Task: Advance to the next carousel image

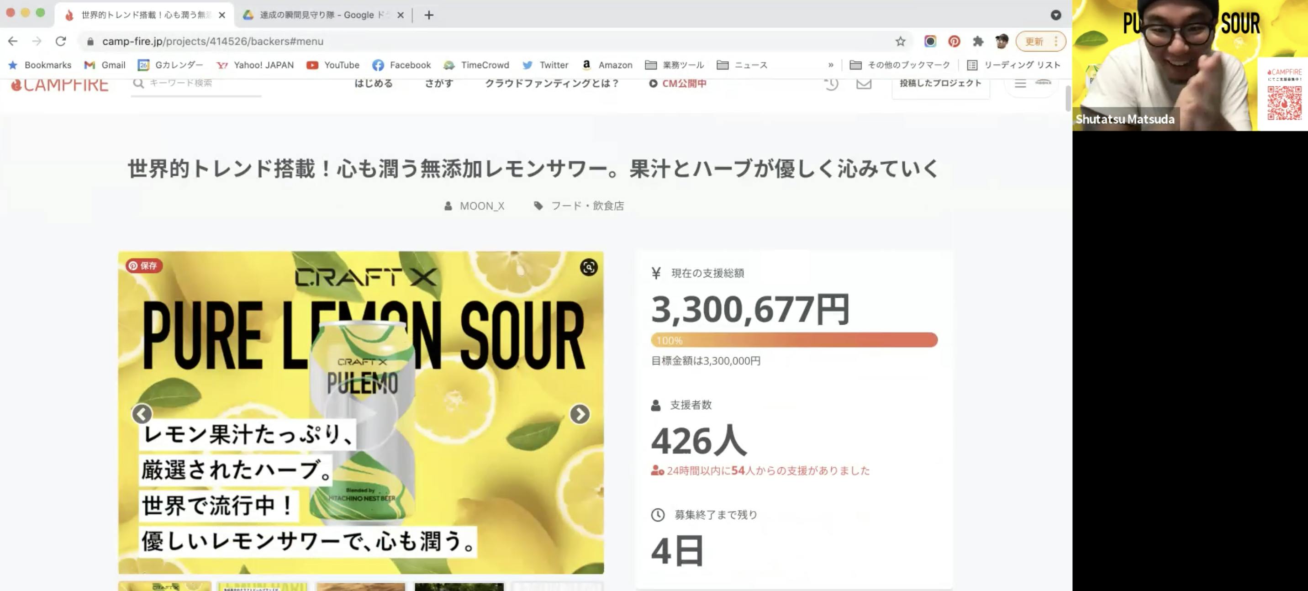Action: point(580,414)
